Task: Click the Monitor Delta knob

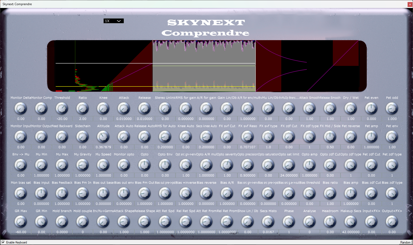Action: (21, 108)
